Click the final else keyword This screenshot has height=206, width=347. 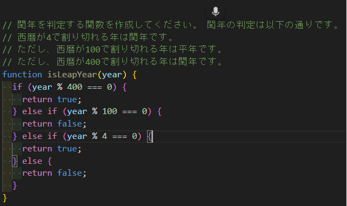point(32,161)
